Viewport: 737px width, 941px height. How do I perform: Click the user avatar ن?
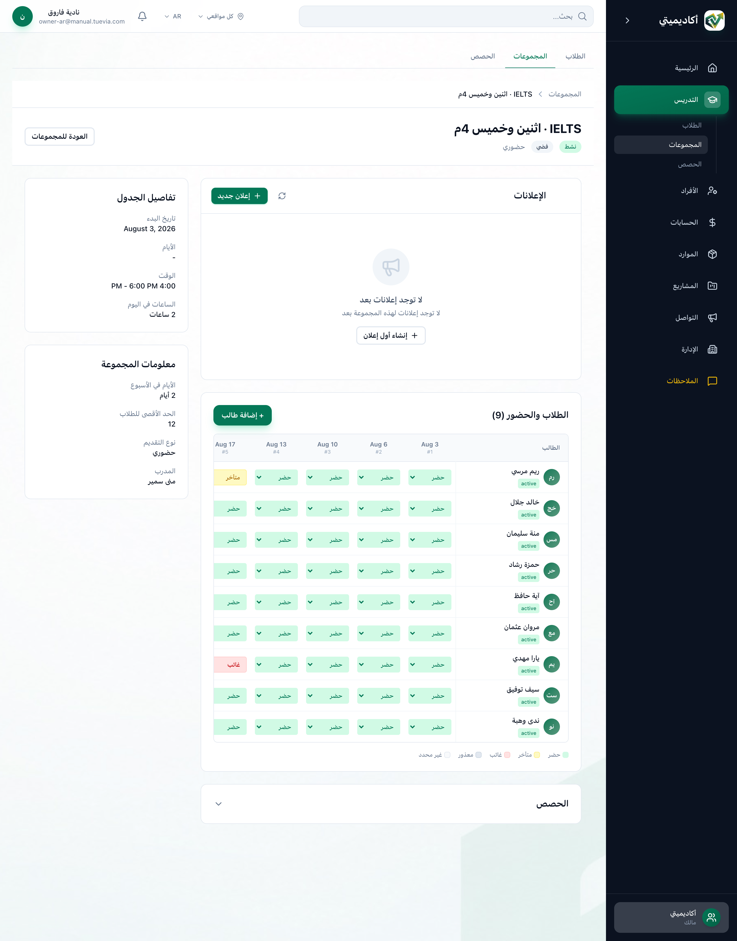(x=23, y=16)
